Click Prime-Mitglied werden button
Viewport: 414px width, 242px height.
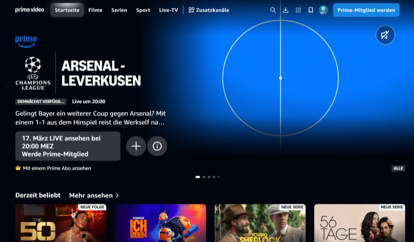[366, 10]
